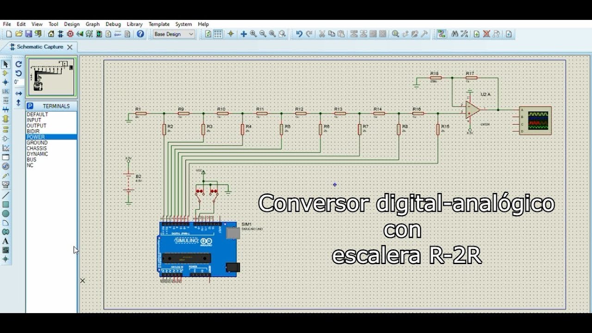Open the Library menu

[135, 24]
